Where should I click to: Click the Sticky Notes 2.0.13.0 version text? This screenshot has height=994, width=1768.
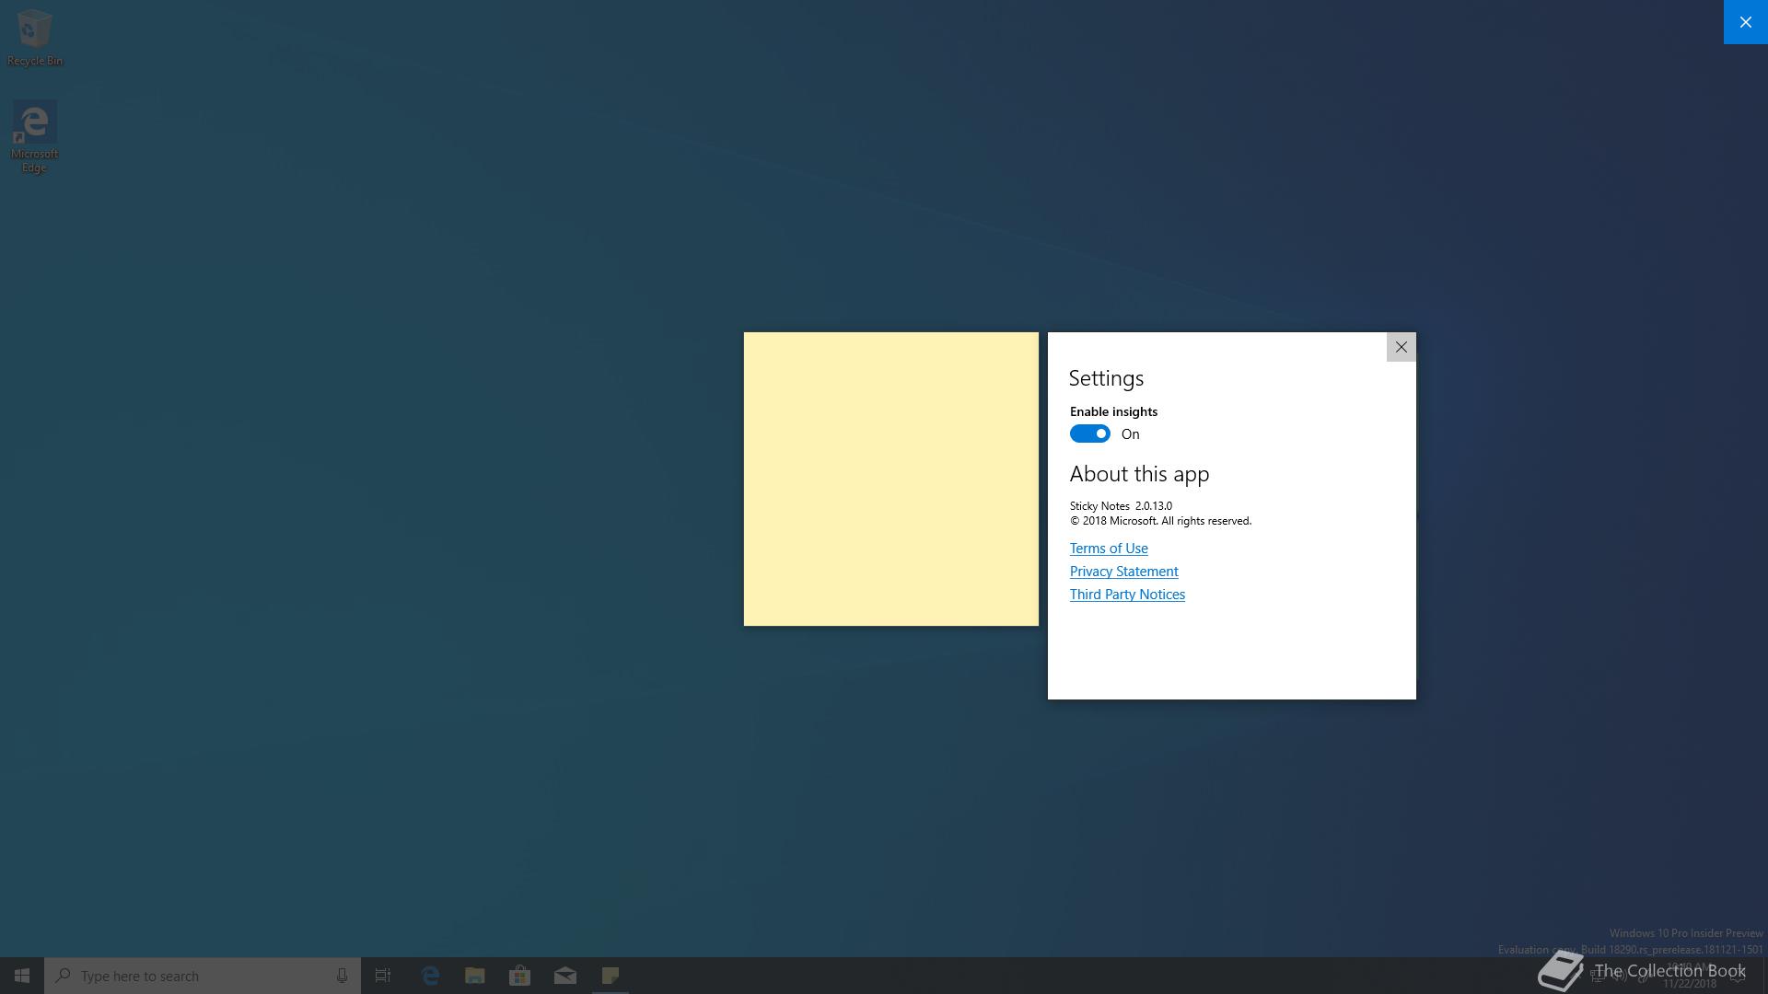pyautogui.click(x=1121, y=506)
